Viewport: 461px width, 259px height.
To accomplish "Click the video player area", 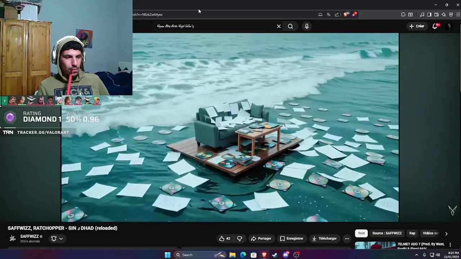I will coord(230,127).
